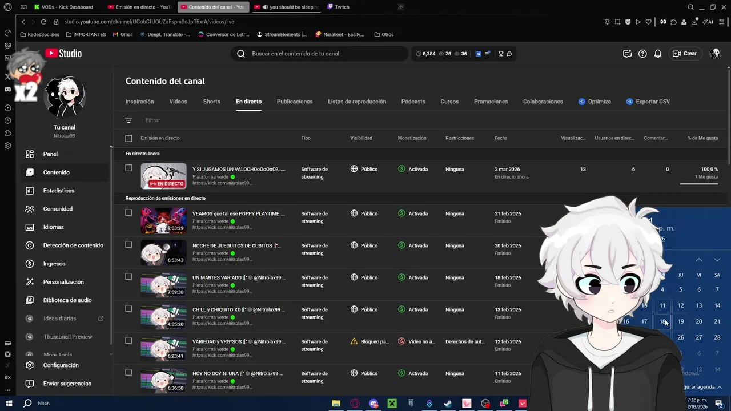Open File Explorer on taskbar
The width and height of the screenshot is (731, 411).
[336, 403]
